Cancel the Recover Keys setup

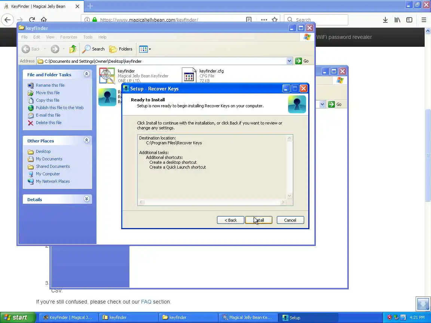pyautogui.click(x=290, y=220)
